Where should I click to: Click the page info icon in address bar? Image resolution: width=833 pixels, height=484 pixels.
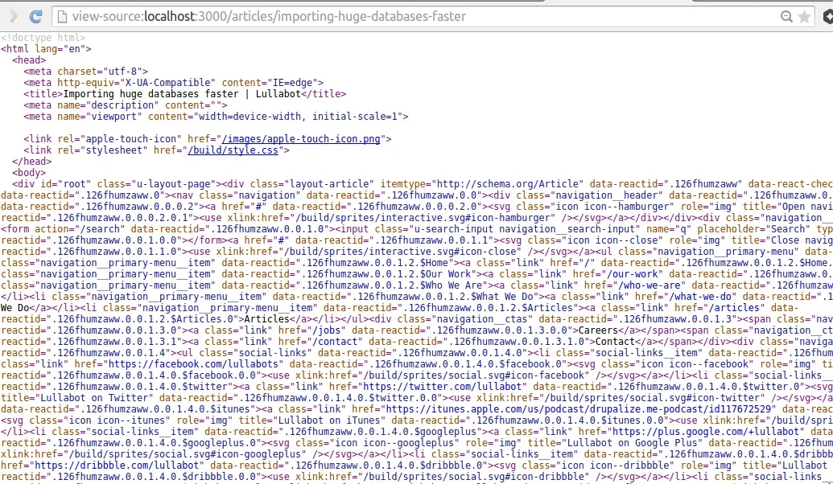(62, 16)
